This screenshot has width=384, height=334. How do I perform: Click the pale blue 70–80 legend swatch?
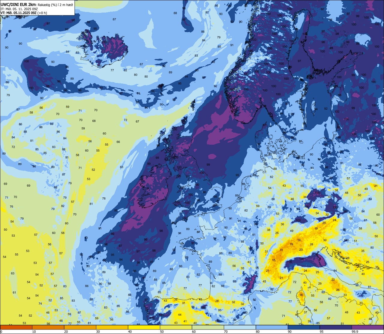(x=240, y=327)
